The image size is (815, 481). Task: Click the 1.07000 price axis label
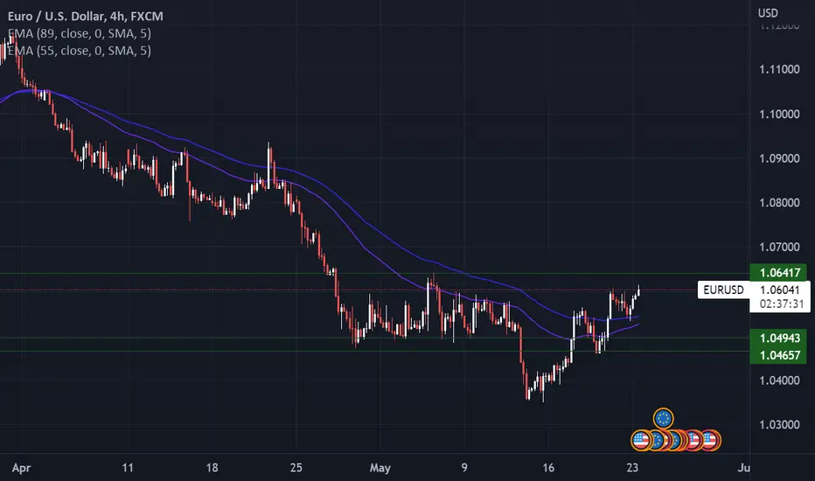coord(779,247)
